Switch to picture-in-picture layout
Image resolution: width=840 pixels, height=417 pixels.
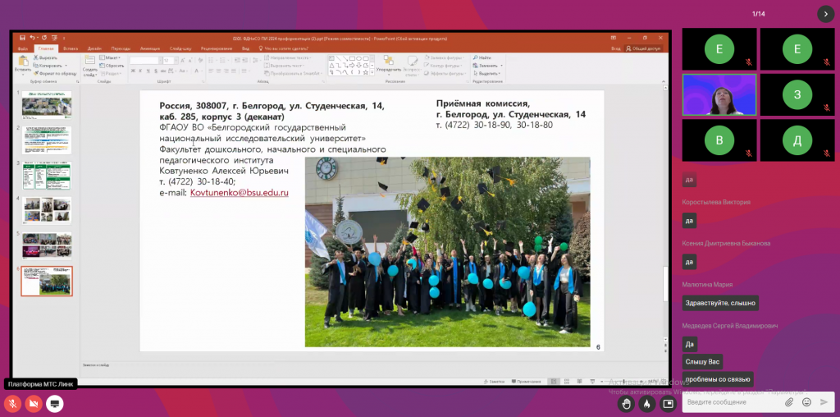click(668, 404)
